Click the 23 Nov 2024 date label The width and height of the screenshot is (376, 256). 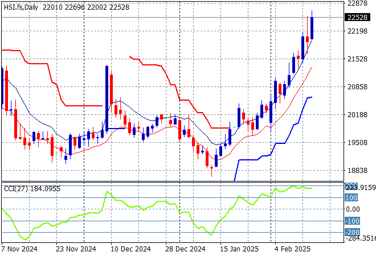pyautogui.click(x=76, y=249)
